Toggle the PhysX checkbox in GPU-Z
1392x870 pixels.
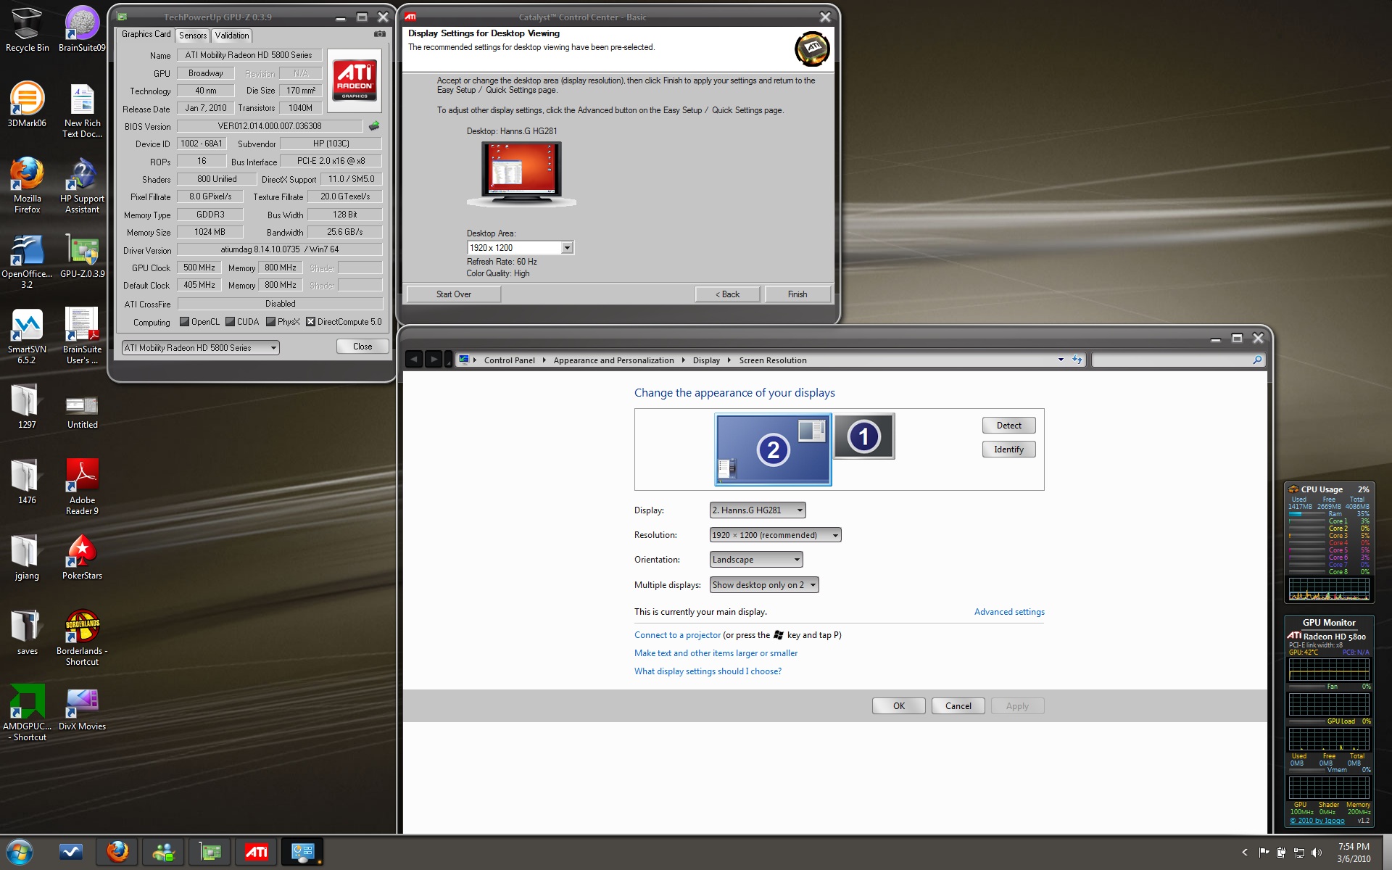(x=270, y=322)
